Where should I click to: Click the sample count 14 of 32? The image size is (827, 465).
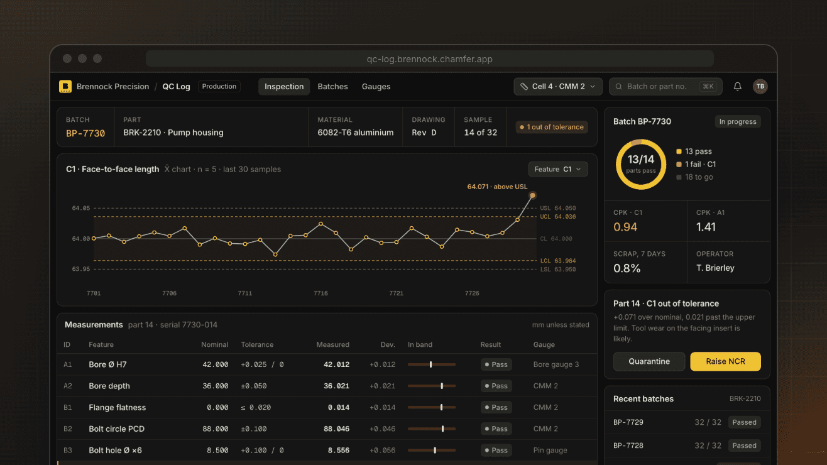coord(481,133)
